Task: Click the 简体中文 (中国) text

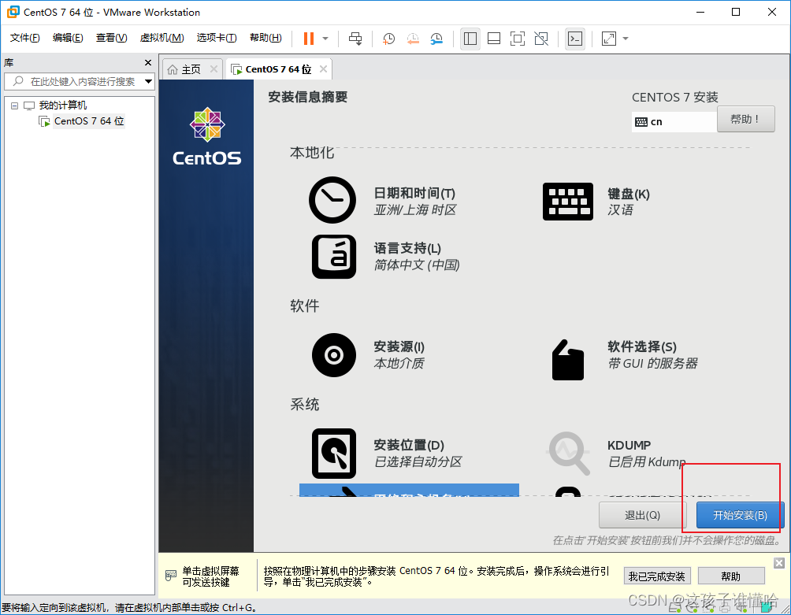Action: 417,265
